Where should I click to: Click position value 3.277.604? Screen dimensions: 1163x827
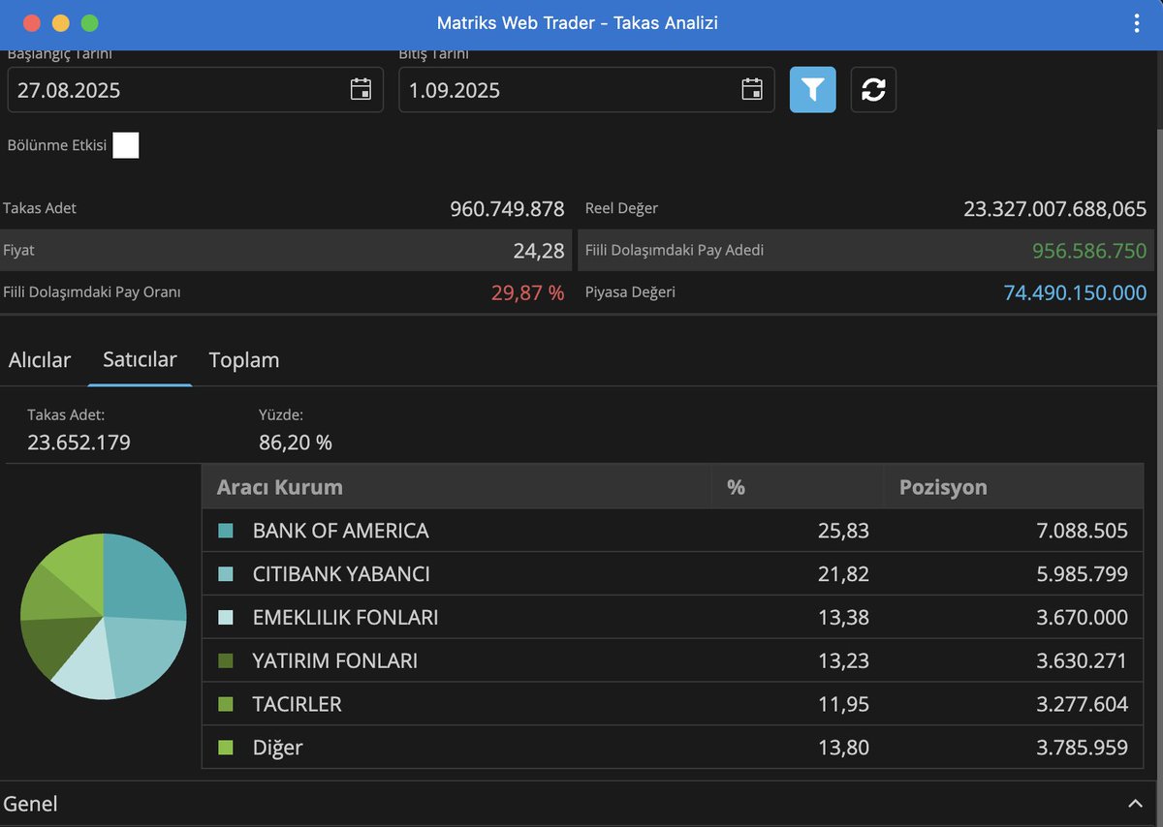[1082, 704]
